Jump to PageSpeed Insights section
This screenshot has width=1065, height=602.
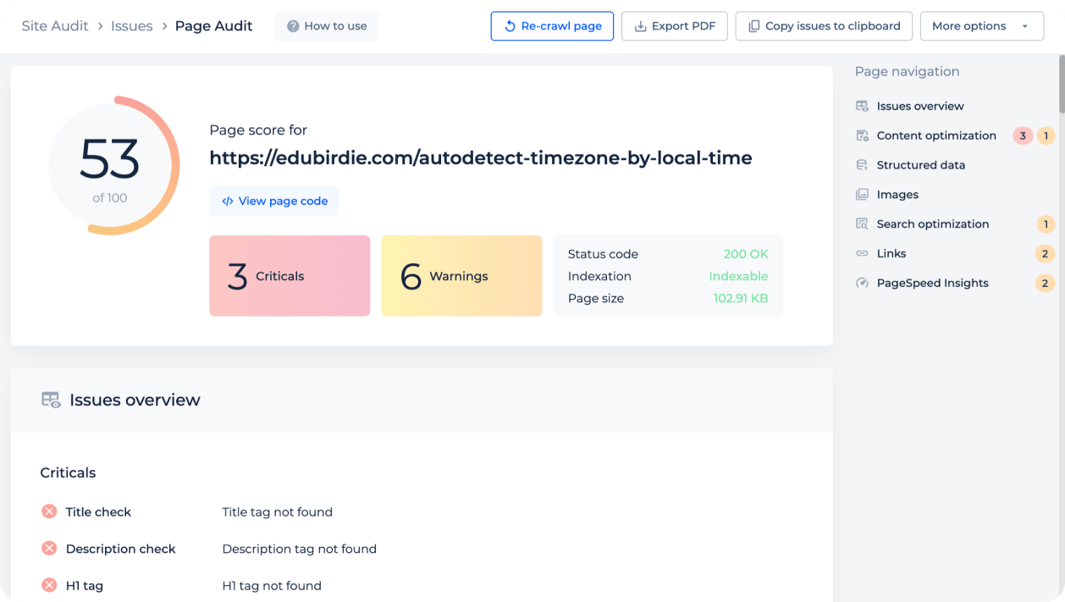click(x=933, y=284)
